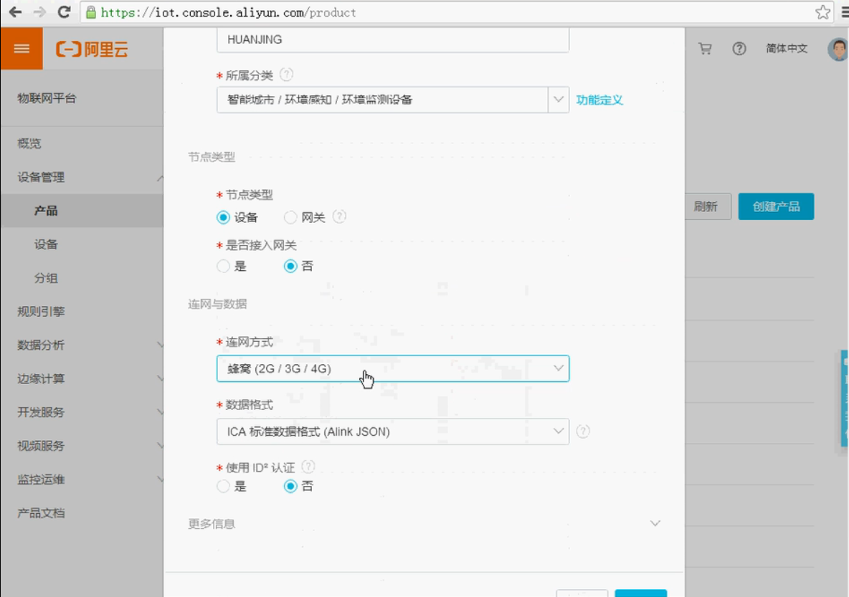Select the 网关 node type radio
Viewport: 849px width, 597px height.
(290, 218)
